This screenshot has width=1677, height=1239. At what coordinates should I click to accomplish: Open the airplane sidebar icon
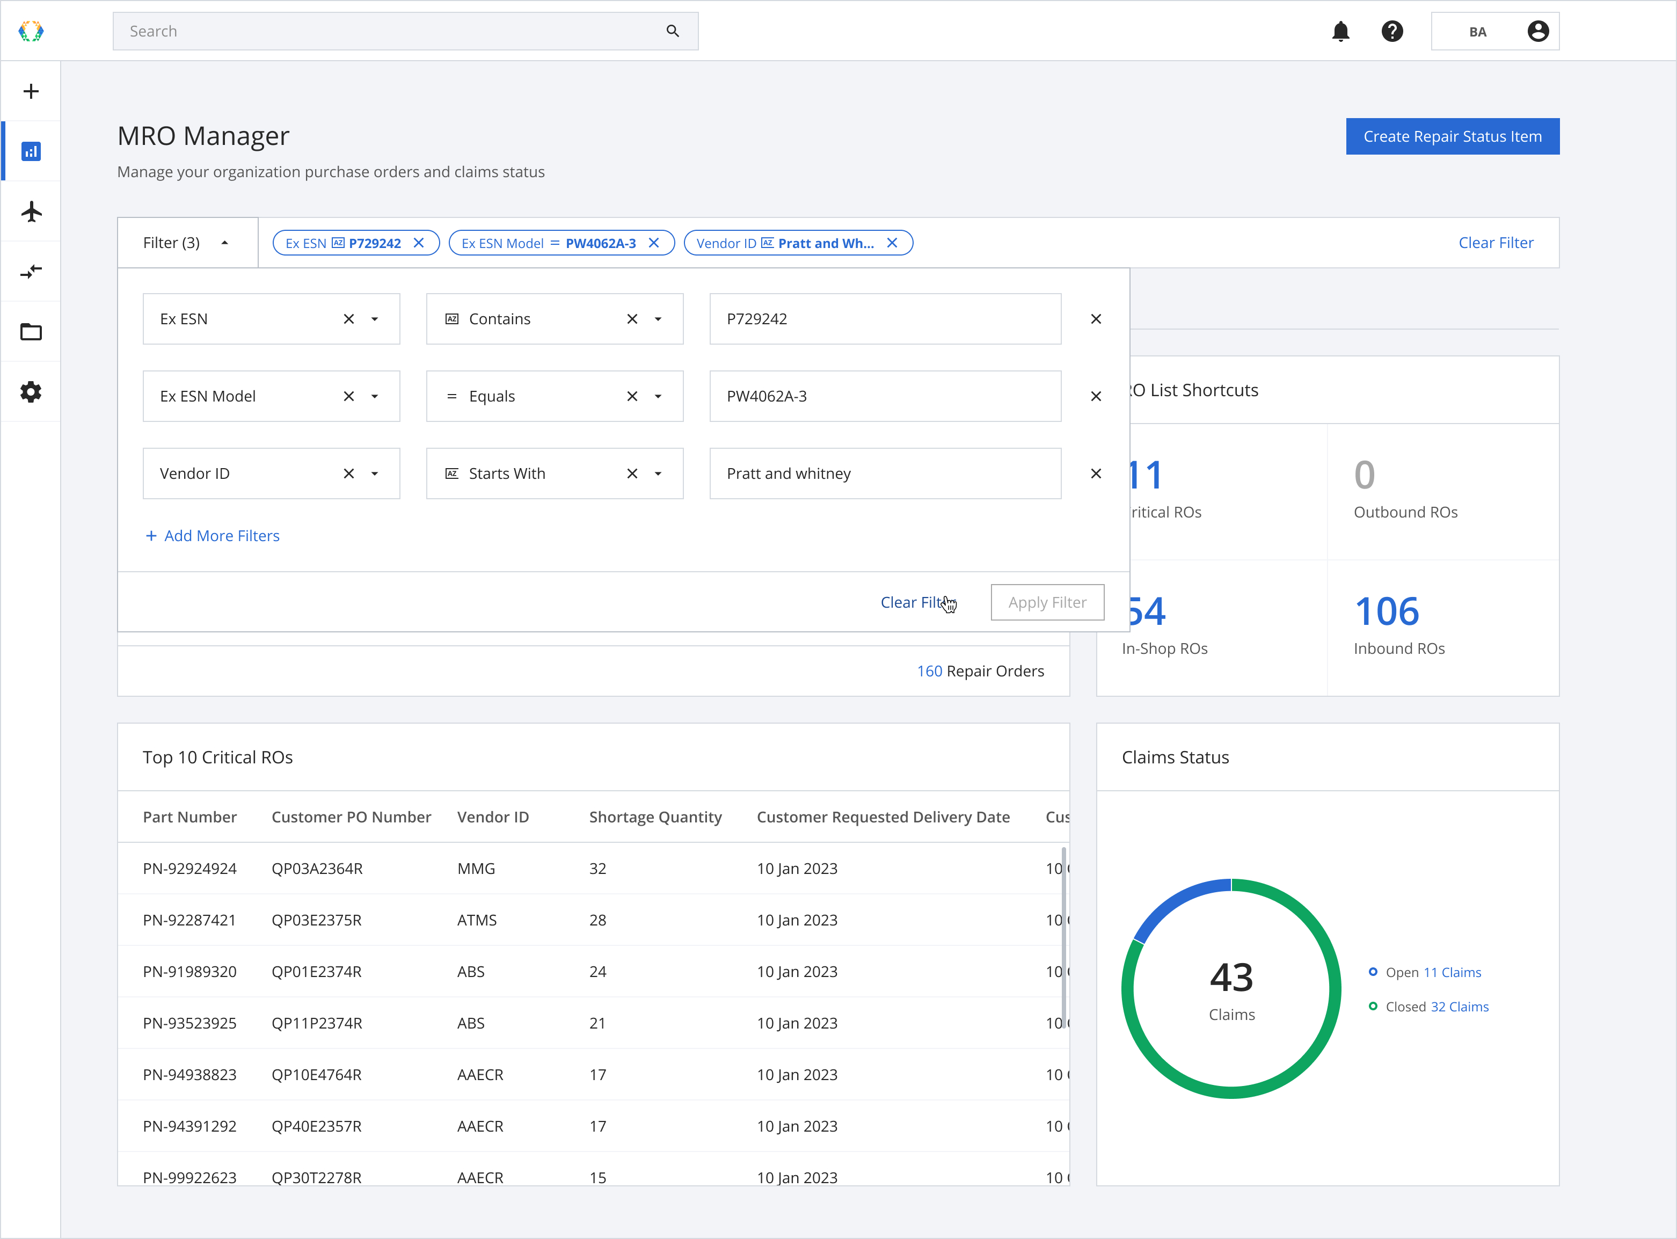coord(31,212)
